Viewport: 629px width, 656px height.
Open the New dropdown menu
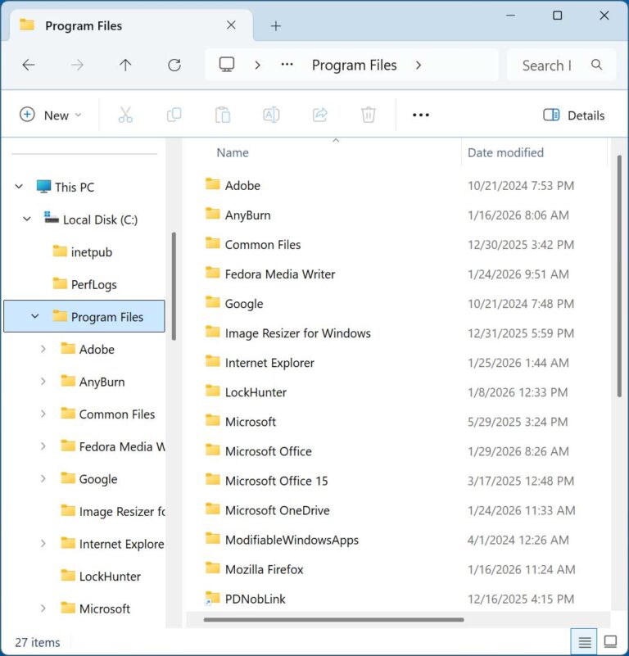[x=51, y=115]
